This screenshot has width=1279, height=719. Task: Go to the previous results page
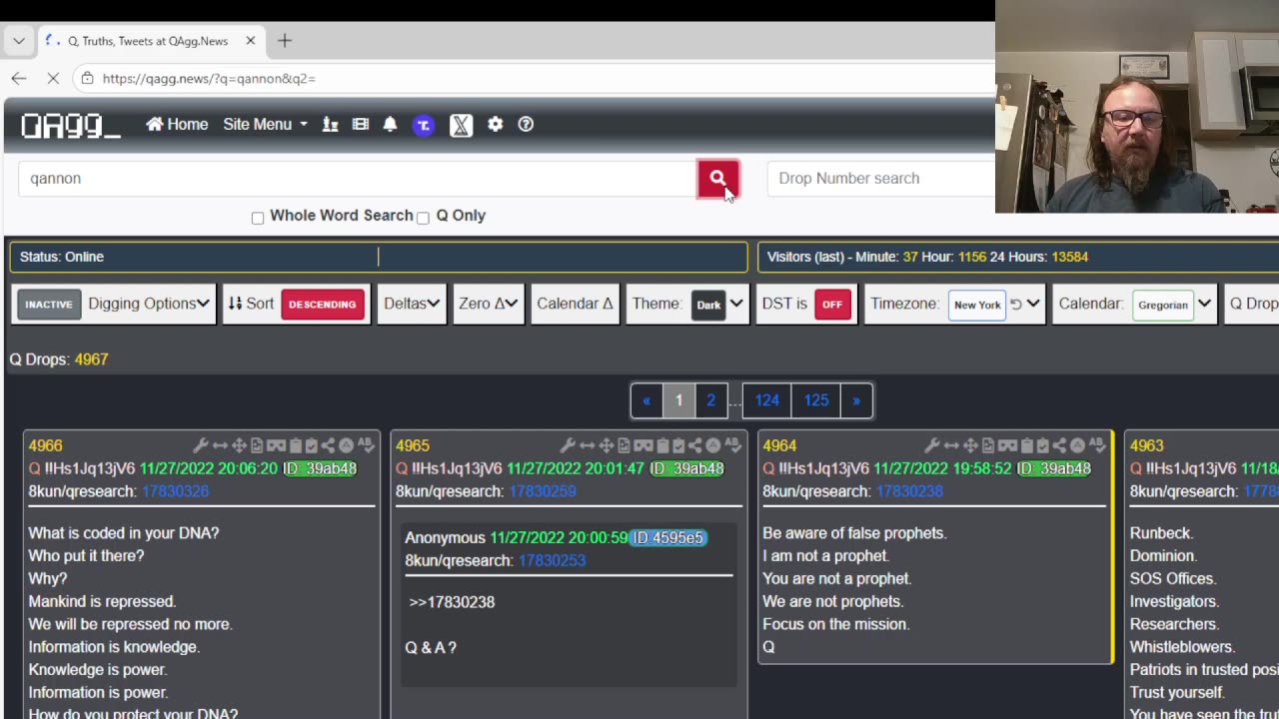pyautogui.click(x=646, y=400)
